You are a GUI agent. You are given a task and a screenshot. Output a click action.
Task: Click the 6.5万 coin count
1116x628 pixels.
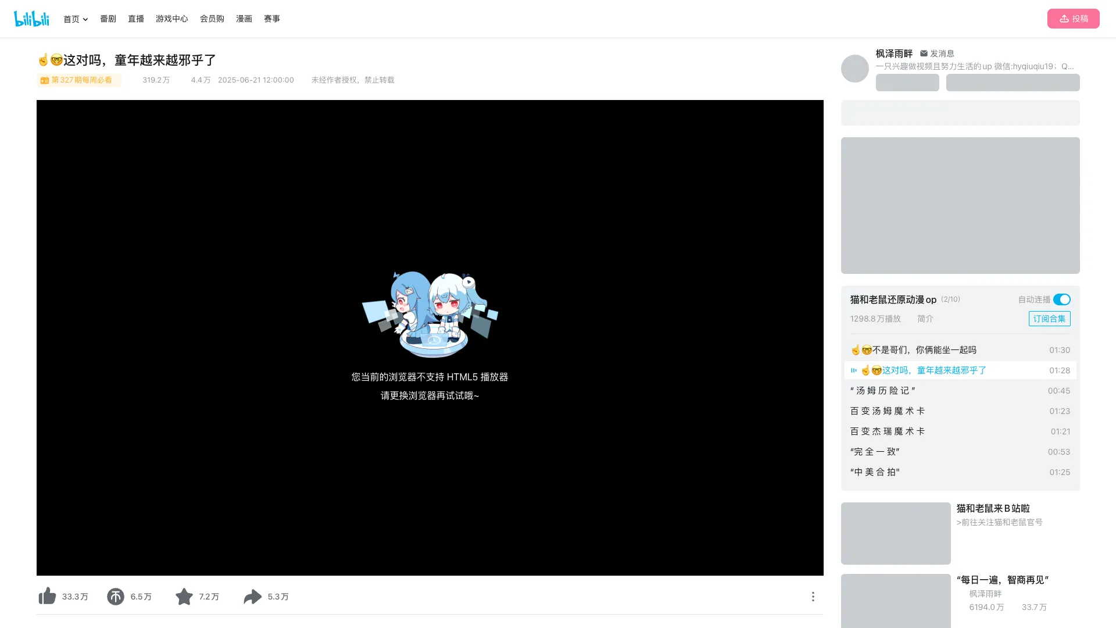click(141, 597)
